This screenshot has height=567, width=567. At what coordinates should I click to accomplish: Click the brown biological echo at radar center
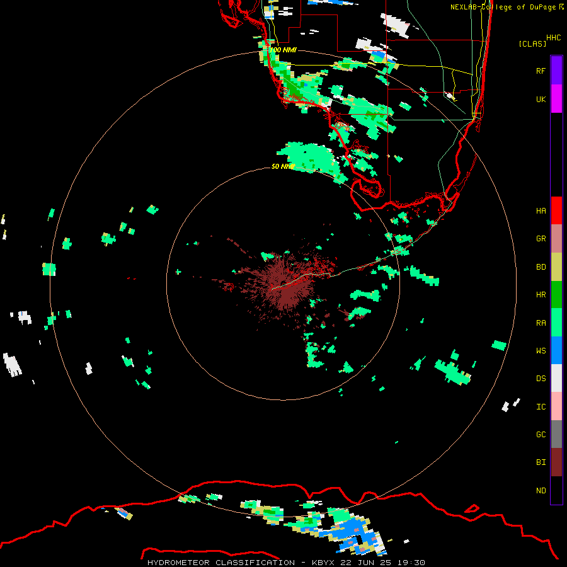(x=284, y=284)
